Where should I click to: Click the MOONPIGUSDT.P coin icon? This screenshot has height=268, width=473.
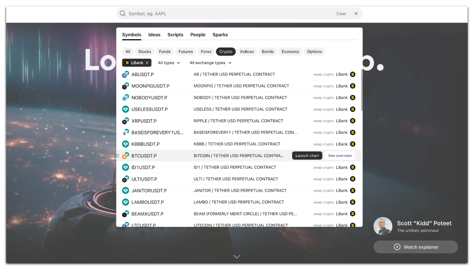click(126, 86)
